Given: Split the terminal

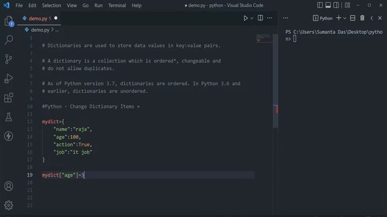Looking at the screenshot, I should (353, 18).
